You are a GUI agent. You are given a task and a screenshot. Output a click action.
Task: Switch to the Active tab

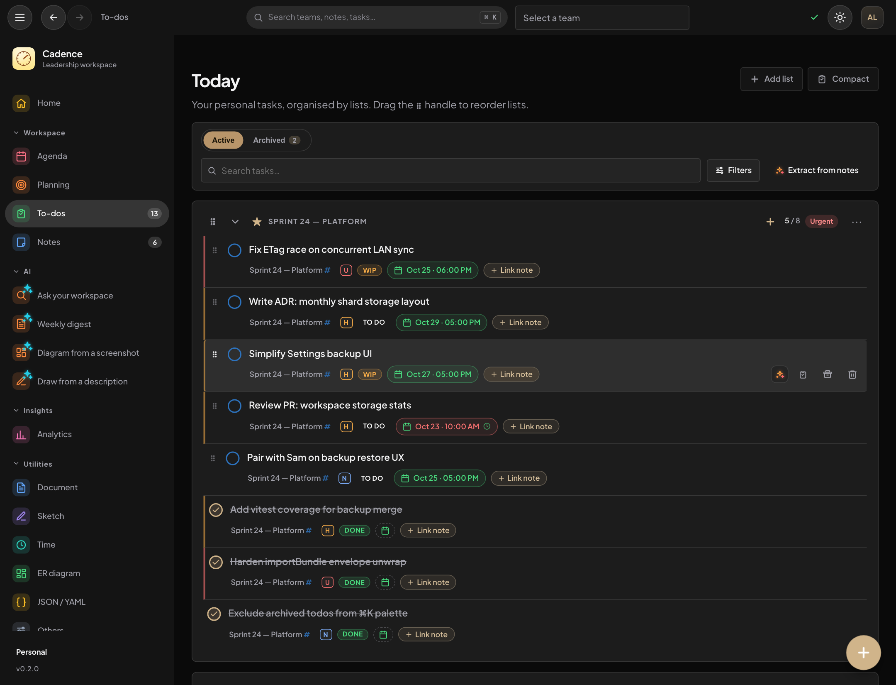(x=223, y=140)
